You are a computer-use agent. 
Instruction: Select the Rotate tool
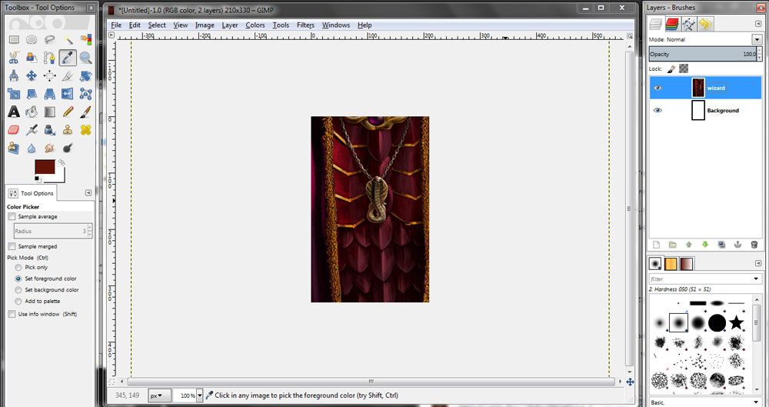coord(86,75)
